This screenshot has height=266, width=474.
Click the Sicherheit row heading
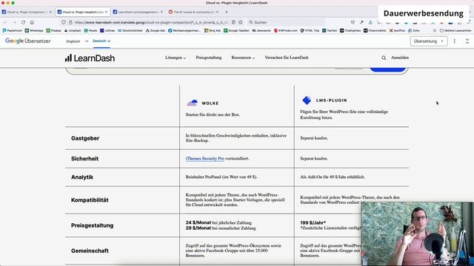(85, 159)
